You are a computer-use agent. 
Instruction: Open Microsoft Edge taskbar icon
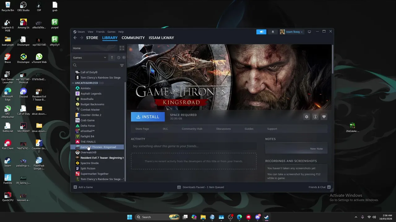[239, 217]
